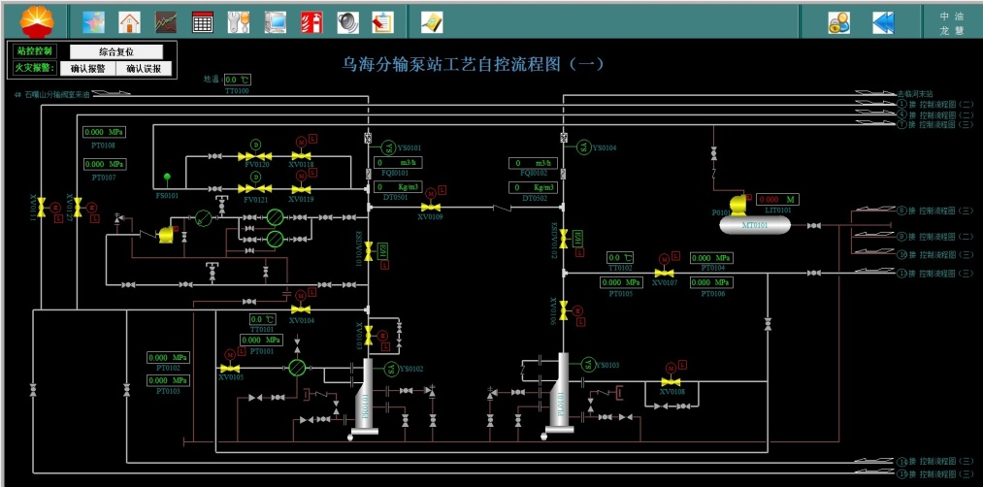983x487 pixels.
Task: Toggle the yellow XV0118 valve
Action: click(x=301, y=156)
